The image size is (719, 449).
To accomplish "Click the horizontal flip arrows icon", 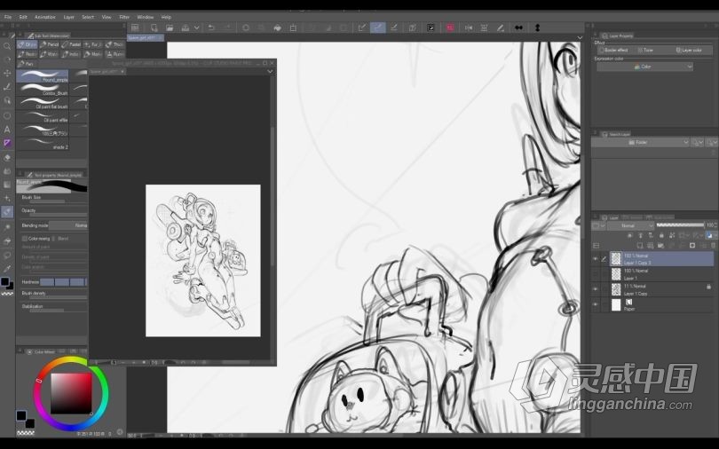I will pyautogui.click(x=518, y=28).
